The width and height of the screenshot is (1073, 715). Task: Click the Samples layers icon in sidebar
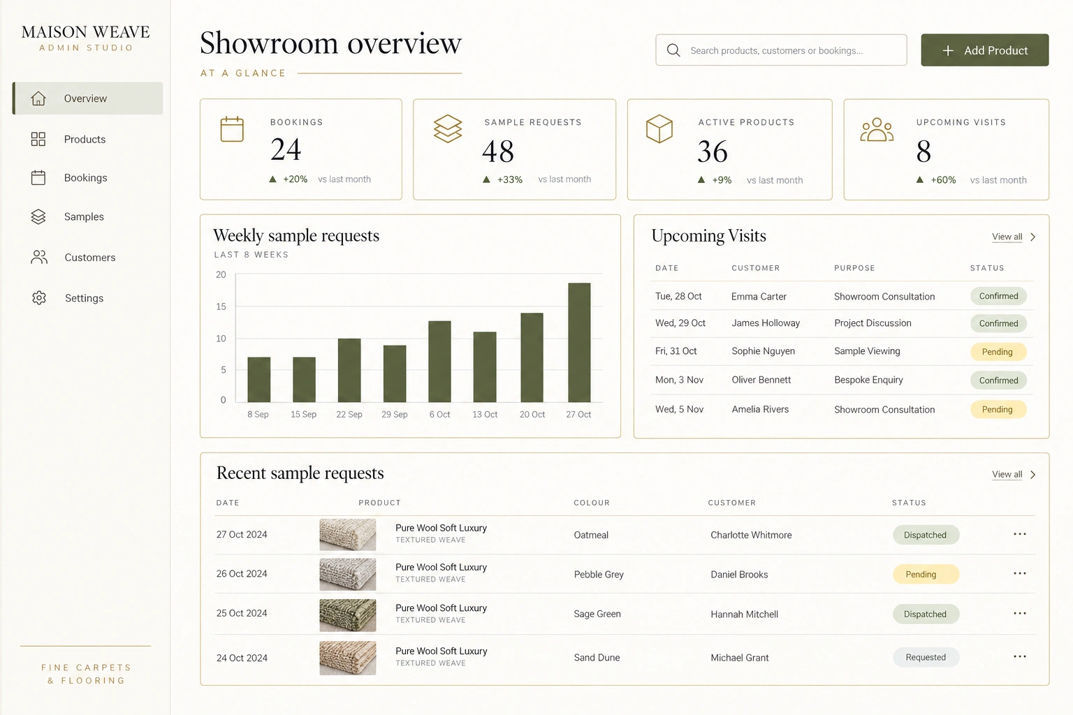[x=38, y=217]
